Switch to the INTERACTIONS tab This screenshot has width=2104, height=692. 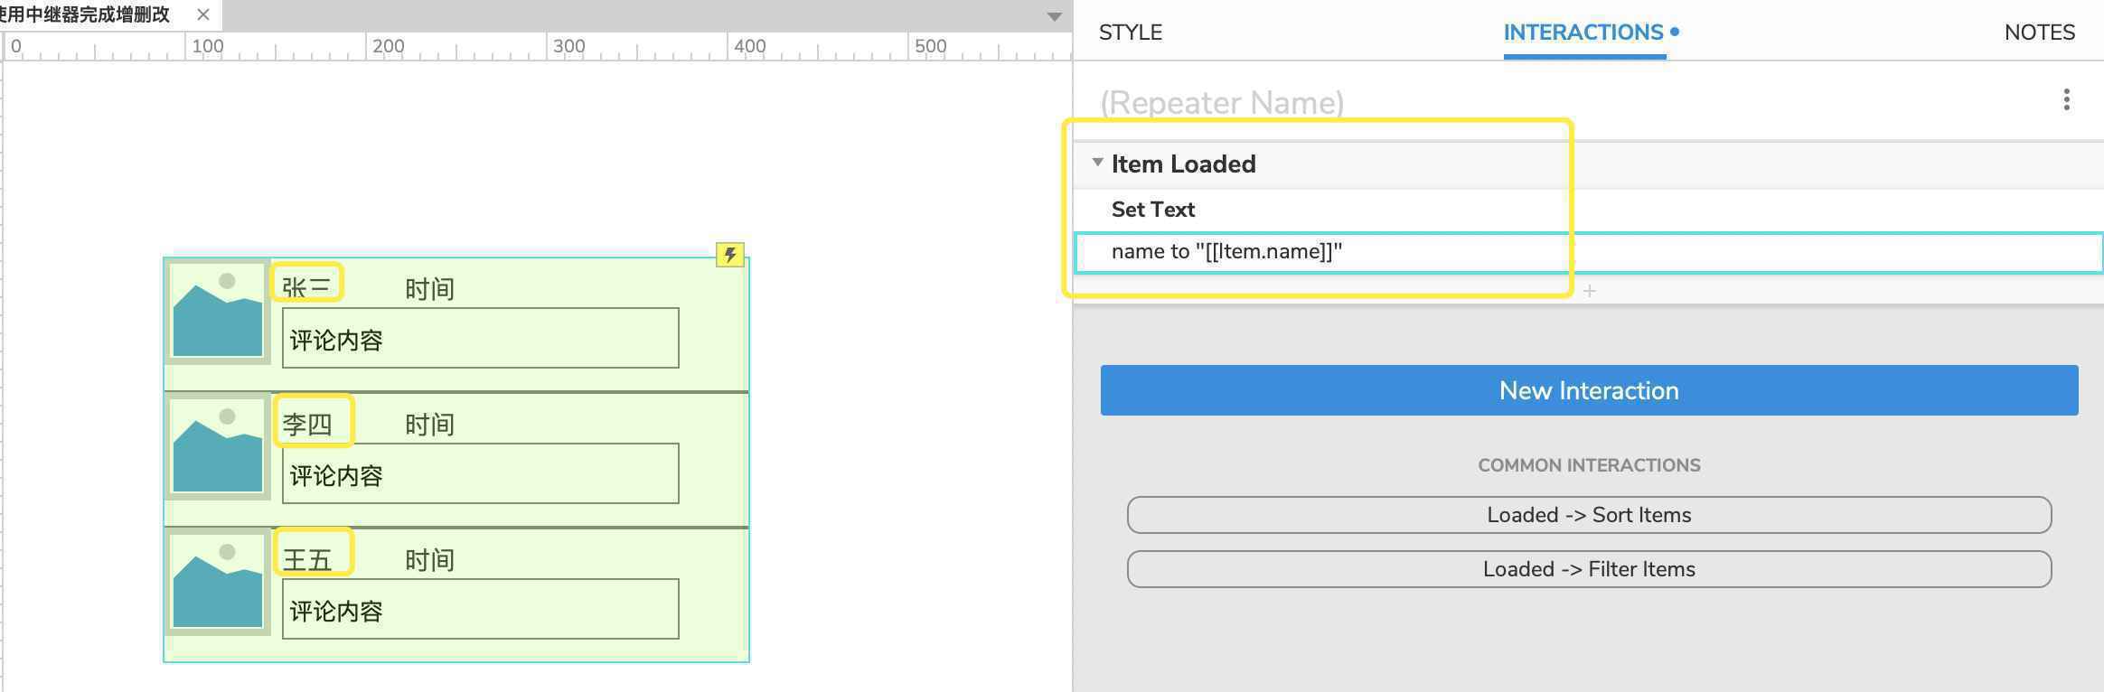[1583, 33]
